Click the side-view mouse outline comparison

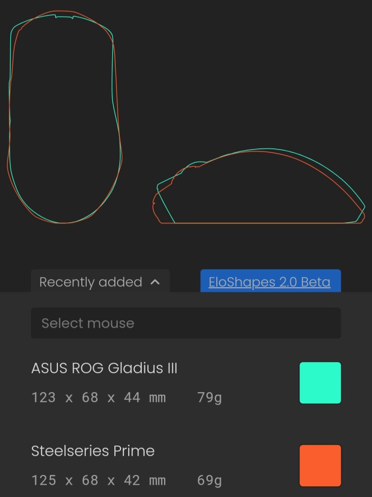pos(259,186)
